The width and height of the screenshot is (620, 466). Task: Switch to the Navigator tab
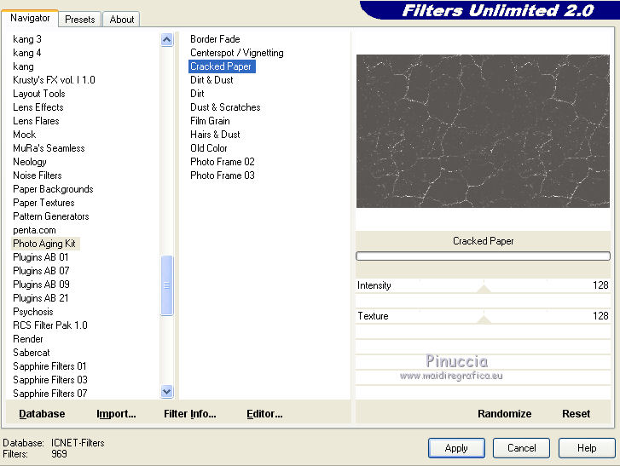pyautogui.click(x=30, y=18)
